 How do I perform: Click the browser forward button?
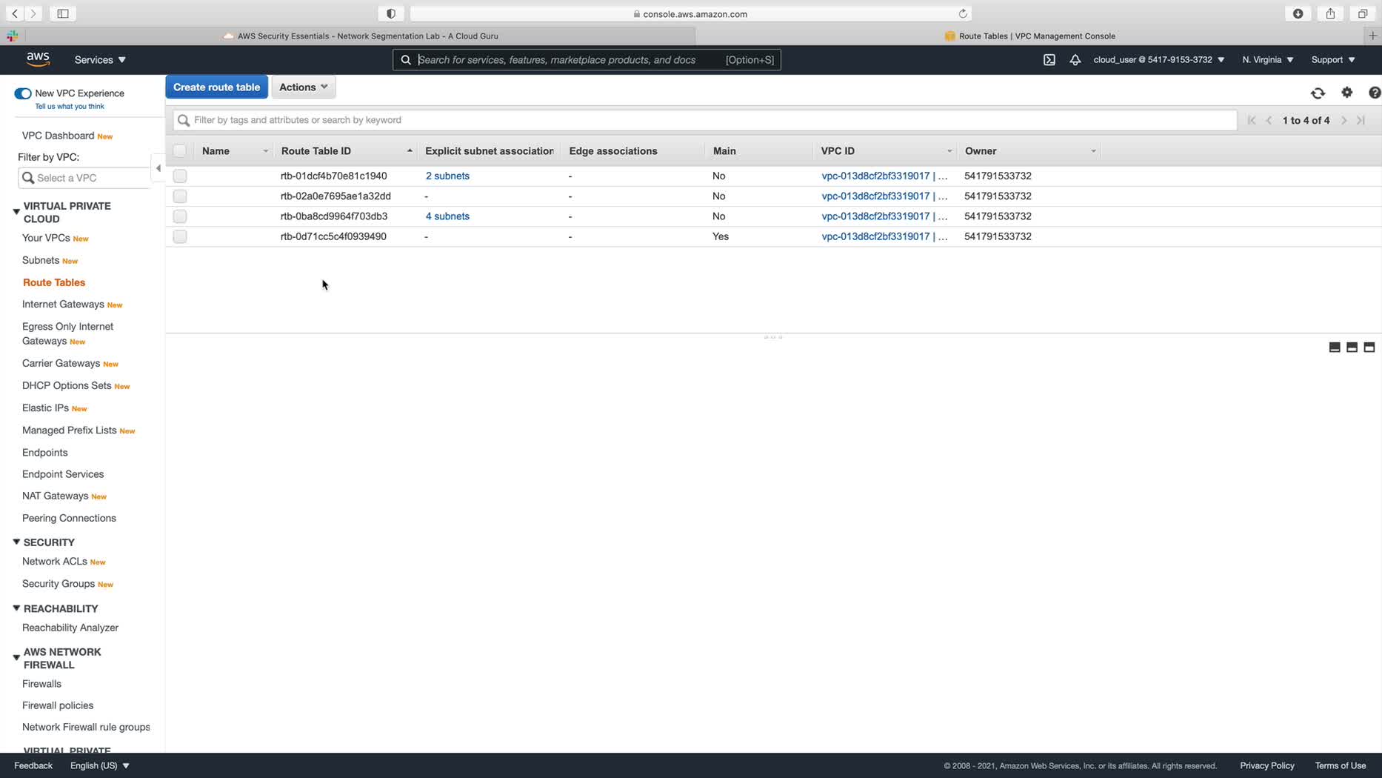[x=33, y=13]
